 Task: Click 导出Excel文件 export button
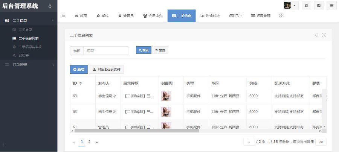pyautogui.click(x=107, y=69)
